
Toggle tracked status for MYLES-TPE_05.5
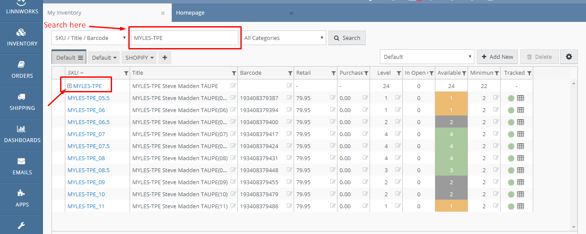point(511,98)
